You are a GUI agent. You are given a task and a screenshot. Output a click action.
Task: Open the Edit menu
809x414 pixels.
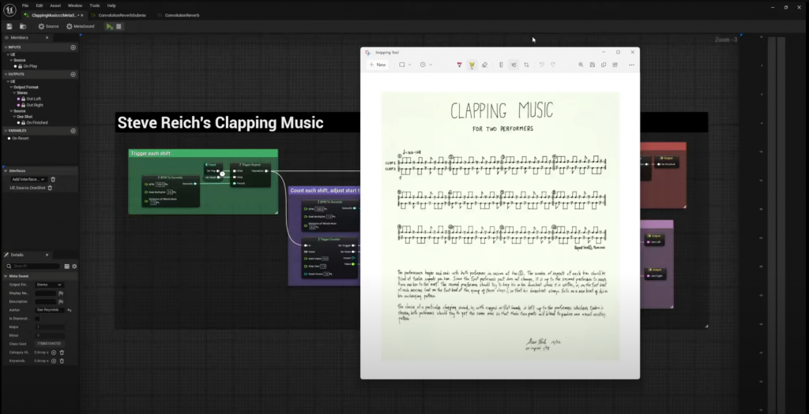(40, 6)
